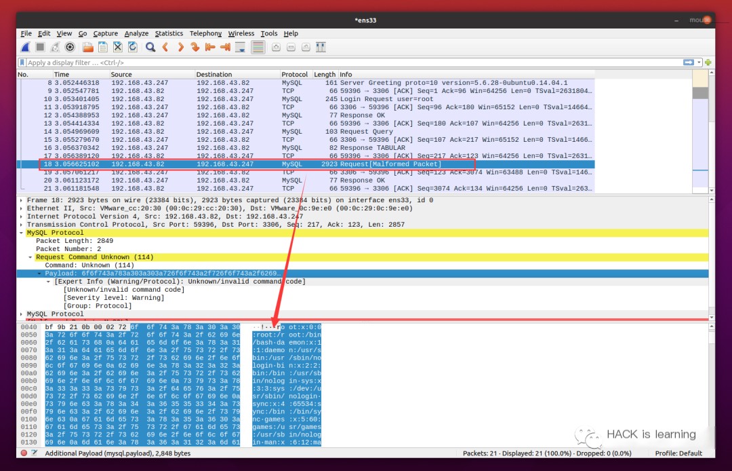Go back in packet history
Viewport: 732px width, 471px height.
click(165, 48)
